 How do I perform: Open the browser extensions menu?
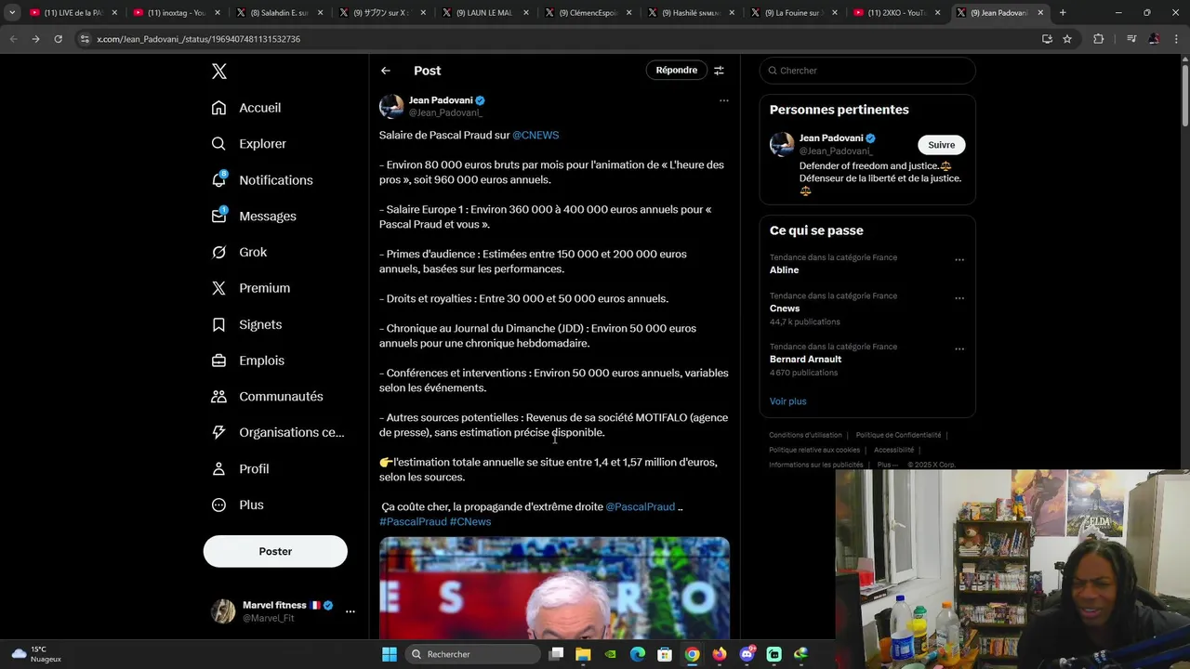(1099, 39)
